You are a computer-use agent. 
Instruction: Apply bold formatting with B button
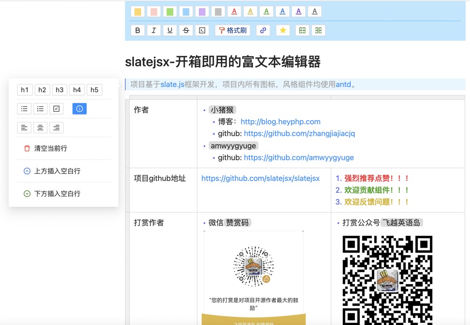[138, 30]
